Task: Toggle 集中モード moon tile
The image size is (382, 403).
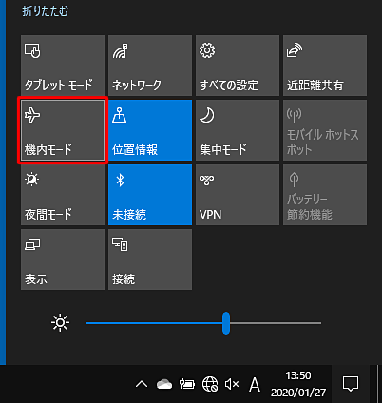Action: [238, 130]
